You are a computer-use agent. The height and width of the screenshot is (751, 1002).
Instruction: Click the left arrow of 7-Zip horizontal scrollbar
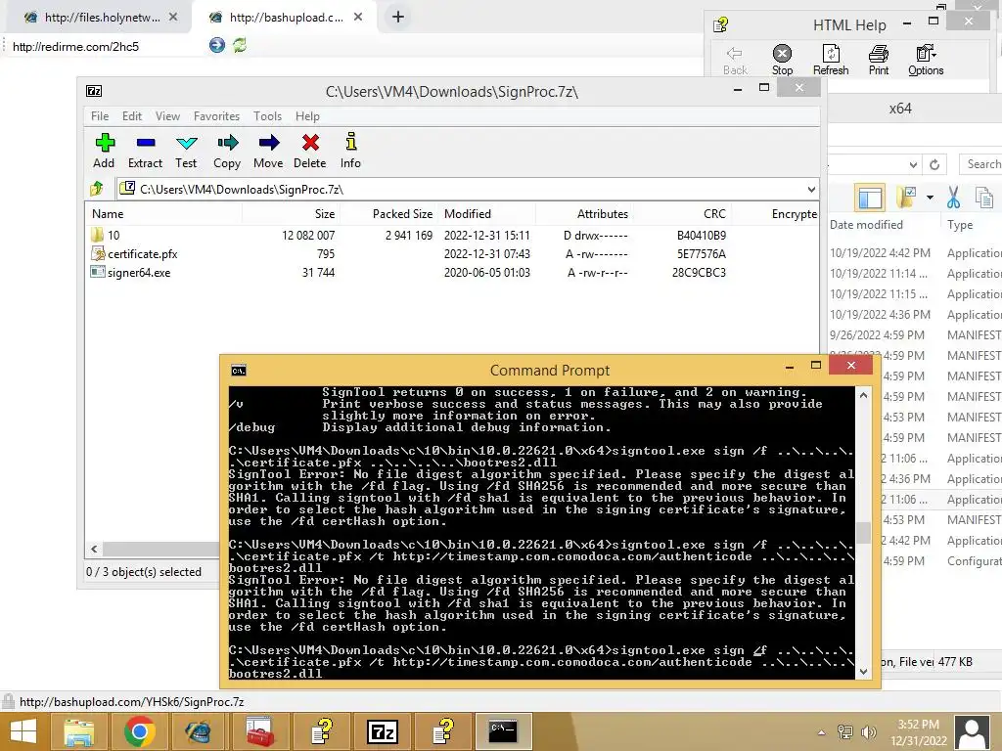point(95,549)
